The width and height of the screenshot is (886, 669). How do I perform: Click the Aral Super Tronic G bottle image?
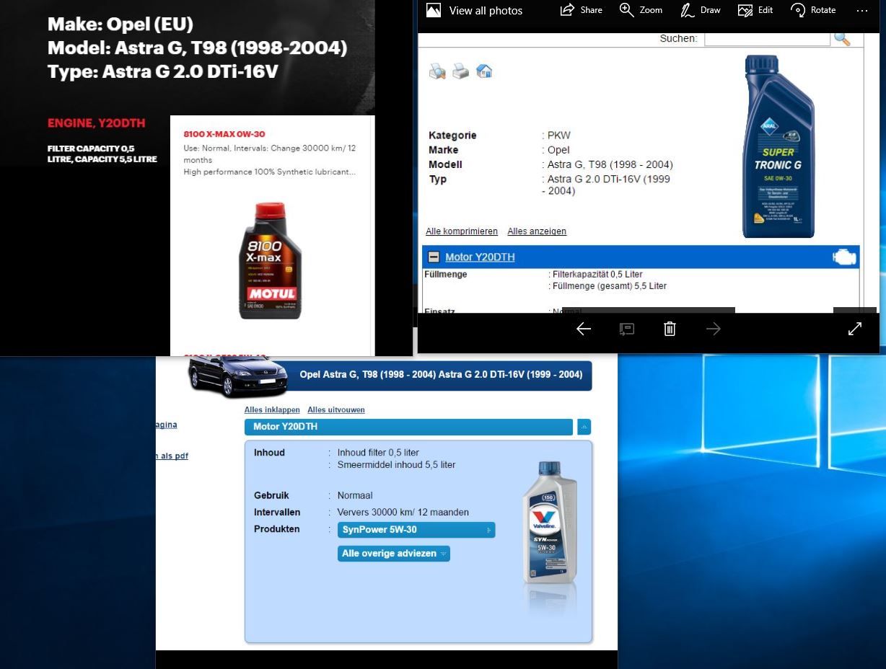point(778,146)
